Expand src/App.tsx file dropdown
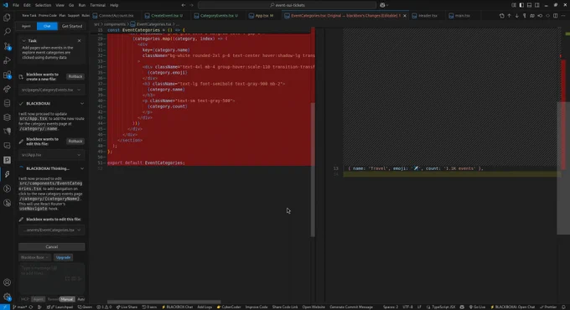This screenshot has height=310, width=570. pyautogui.click(x=51, y=155)
